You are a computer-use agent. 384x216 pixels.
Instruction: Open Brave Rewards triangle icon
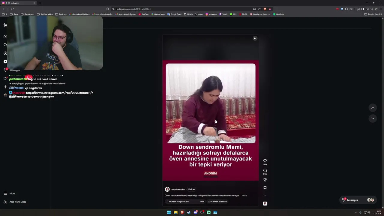270,9
